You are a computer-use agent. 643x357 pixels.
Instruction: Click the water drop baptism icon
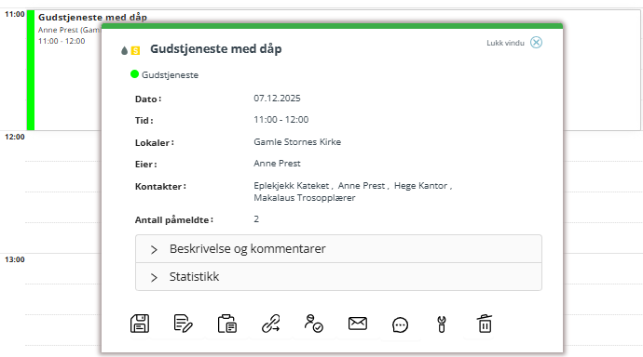124,51
